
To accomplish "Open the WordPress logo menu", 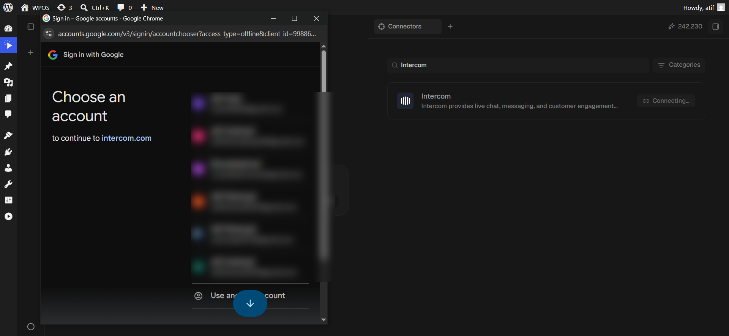I will pos(8,8).
